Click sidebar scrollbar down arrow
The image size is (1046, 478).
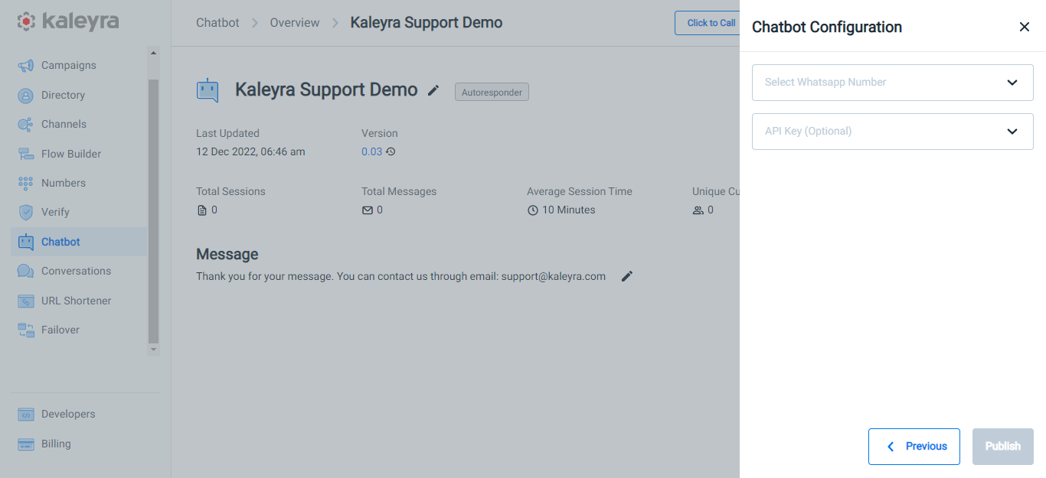point(153,350)
